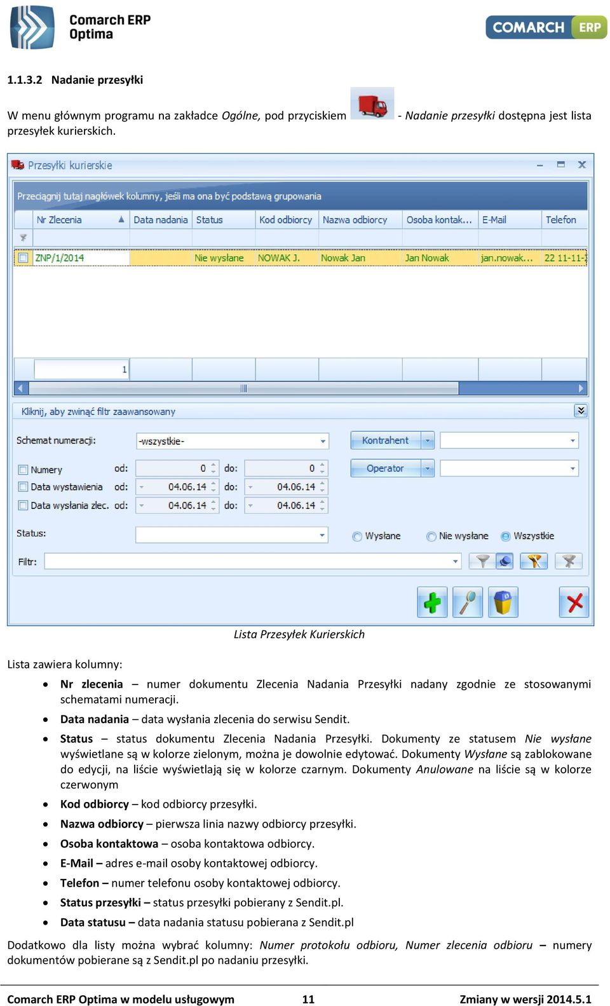Enable the Data wysłania zlec. checkbox
This screenshot has width=610, height=1006.
[24, 505]
